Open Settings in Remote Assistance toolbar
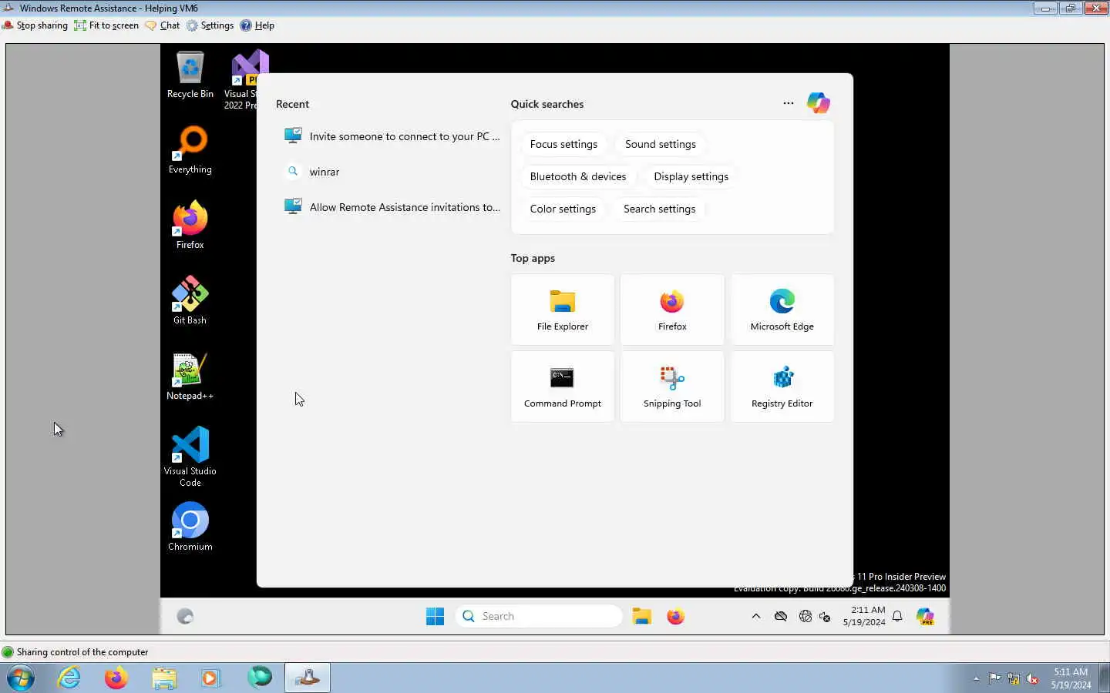This screenshot has height=693, width=1110. pyautogui.click(x=210, y=25)
